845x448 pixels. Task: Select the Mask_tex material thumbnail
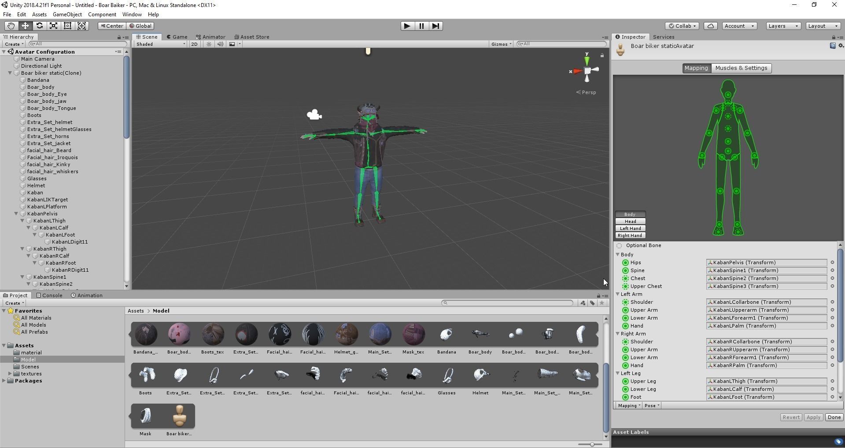point(413,334)
